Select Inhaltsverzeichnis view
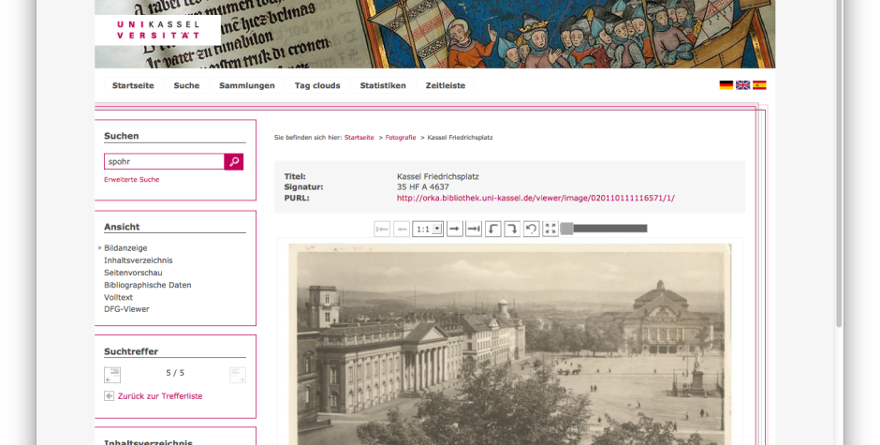The height and width of the screenshot is (445, 880). (138, 260)
